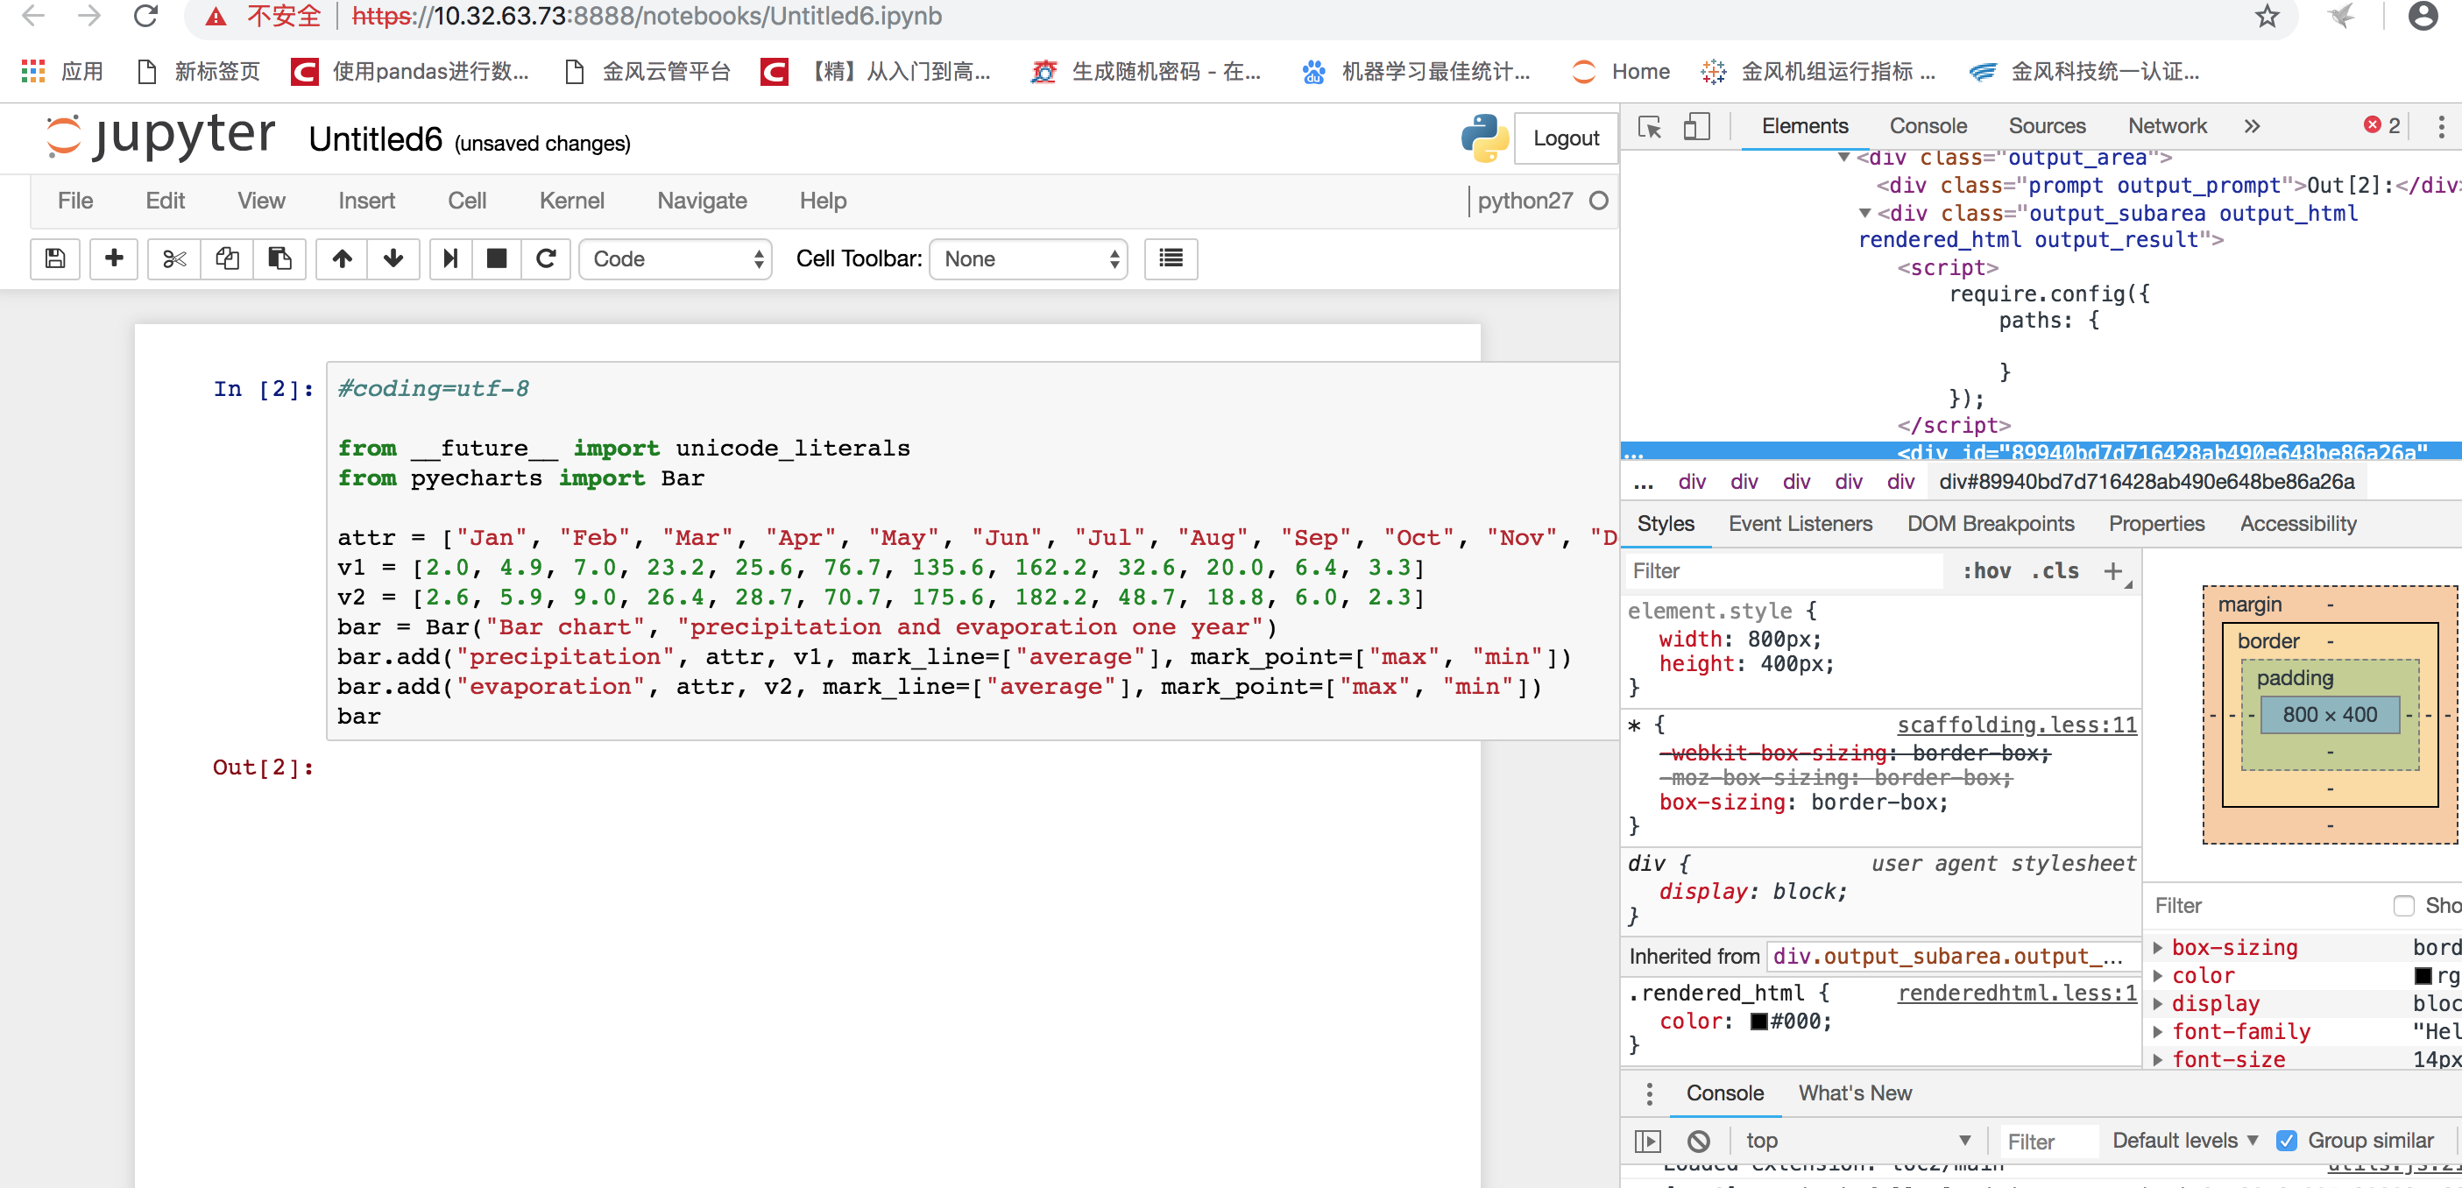Viewport: 2462px width, 1188px height.
Task: Open the Default levels dropdown in Console
Action: coord(2184,1140)
